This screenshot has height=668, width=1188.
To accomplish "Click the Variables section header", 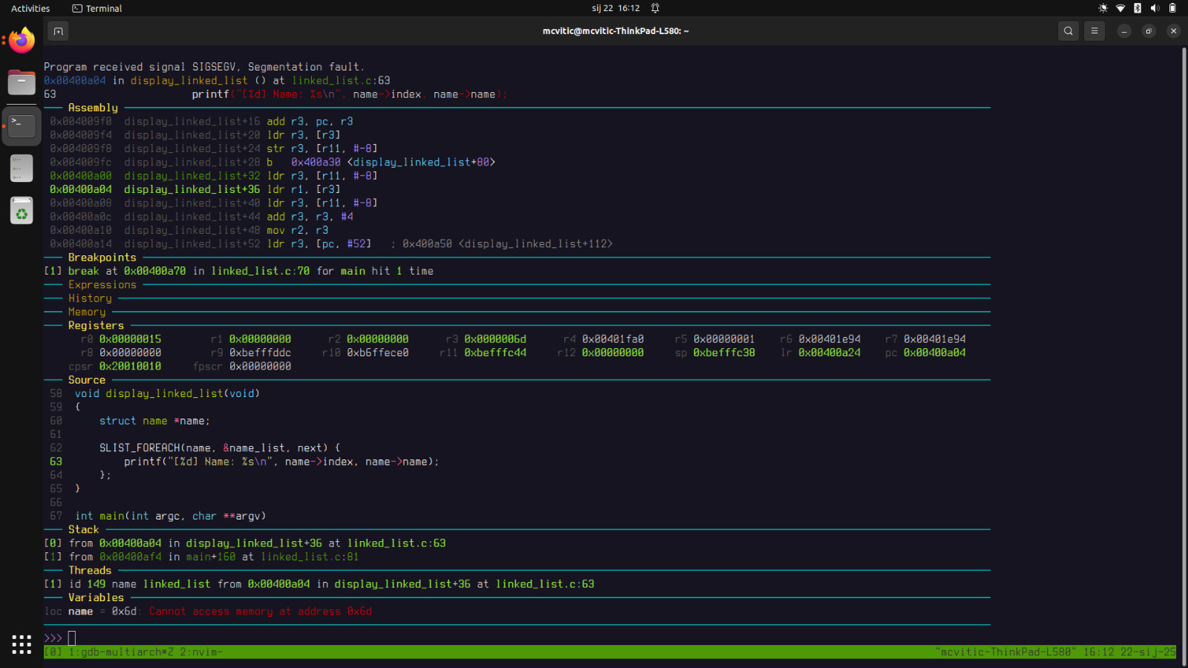I will [x=96, y=597].
